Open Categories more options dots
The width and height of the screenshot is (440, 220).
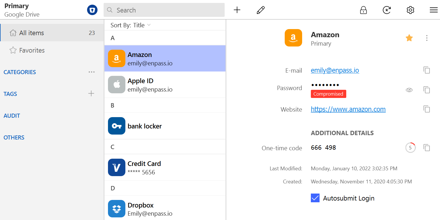92,72
